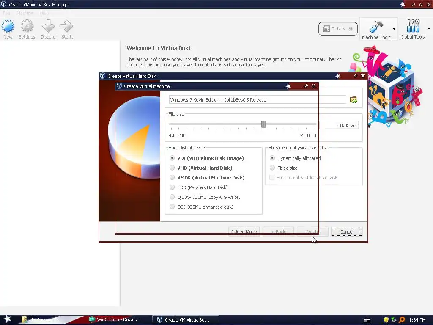Click the star icon in Create Virtual Hard Disk title bar
Screen dimensions: 433x325
pos(338,76)
